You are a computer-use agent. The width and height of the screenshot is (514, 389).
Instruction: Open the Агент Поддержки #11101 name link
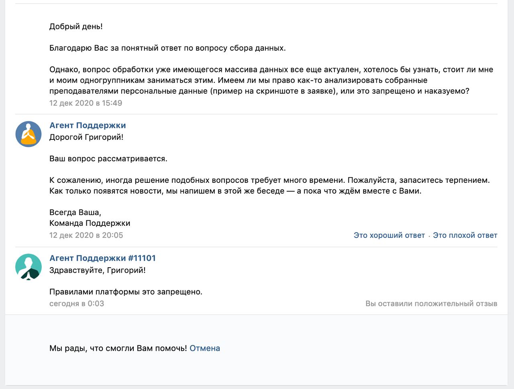[x=102, y=258]
